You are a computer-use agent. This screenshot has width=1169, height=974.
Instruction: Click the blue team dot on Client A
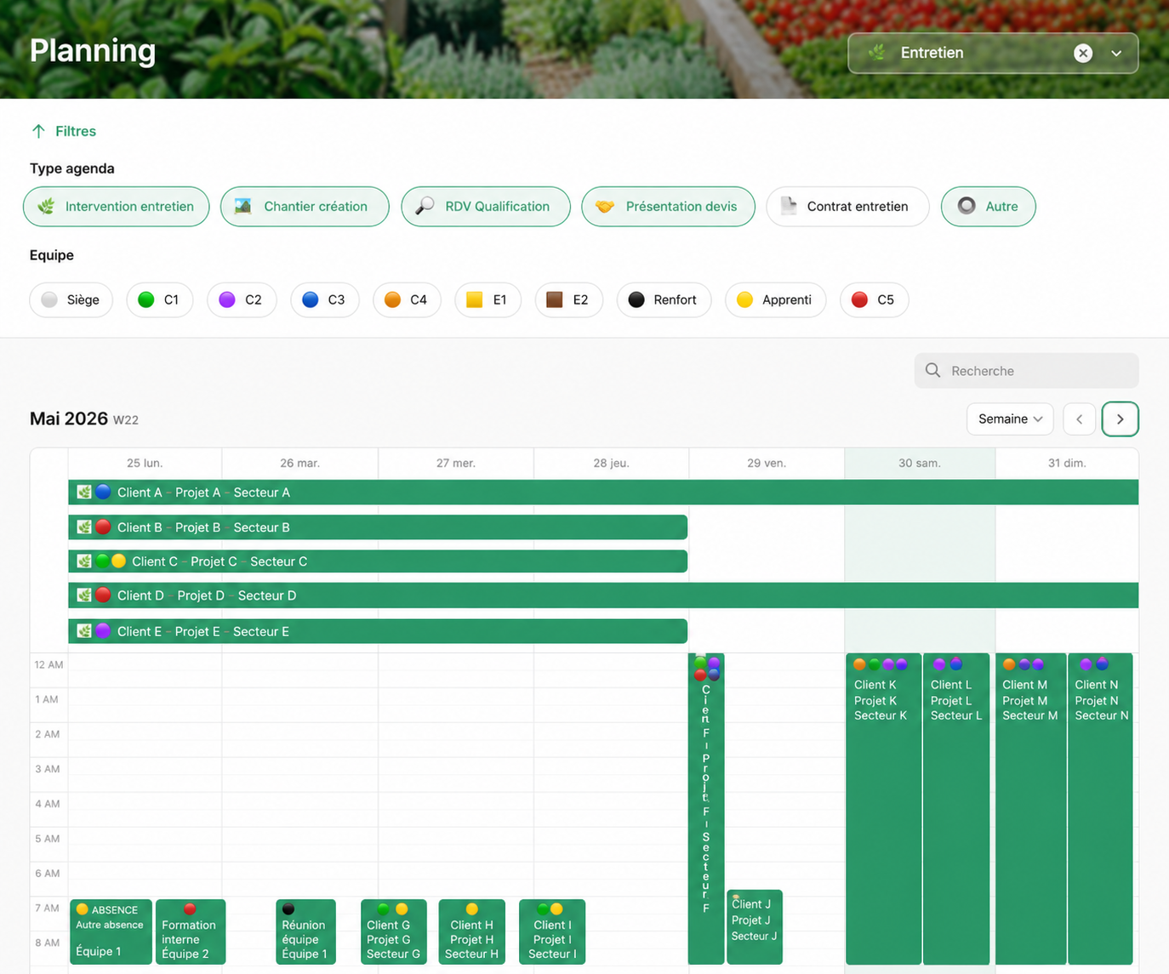pos(103,492)
